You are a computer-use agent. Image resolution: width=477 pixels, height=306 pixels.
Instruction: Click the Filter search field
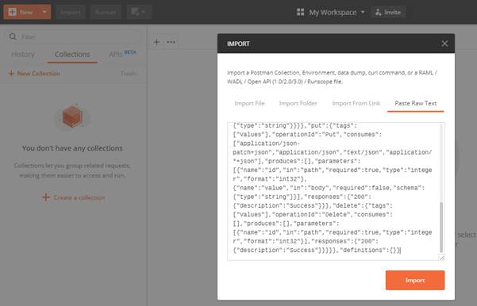tap(73, 36)
